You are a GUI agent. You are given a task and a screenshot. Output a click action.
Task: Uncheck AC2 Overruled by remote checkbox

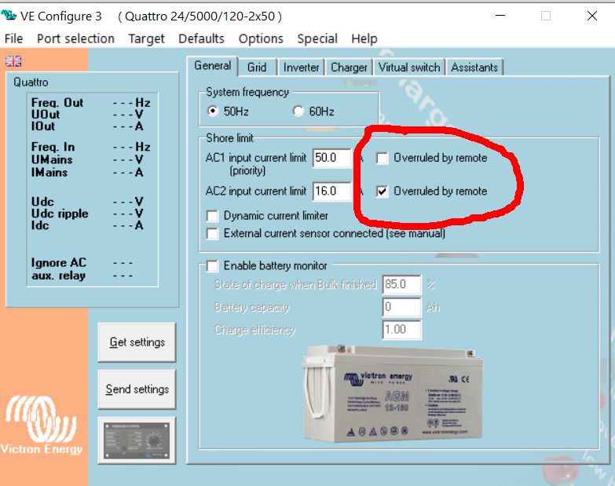click(382, 192)
